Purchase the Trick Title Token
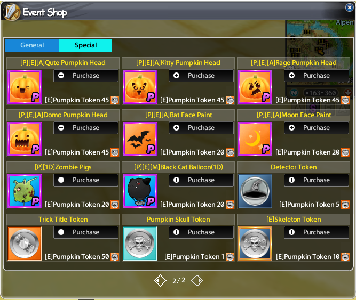 [x=86, y=232]
